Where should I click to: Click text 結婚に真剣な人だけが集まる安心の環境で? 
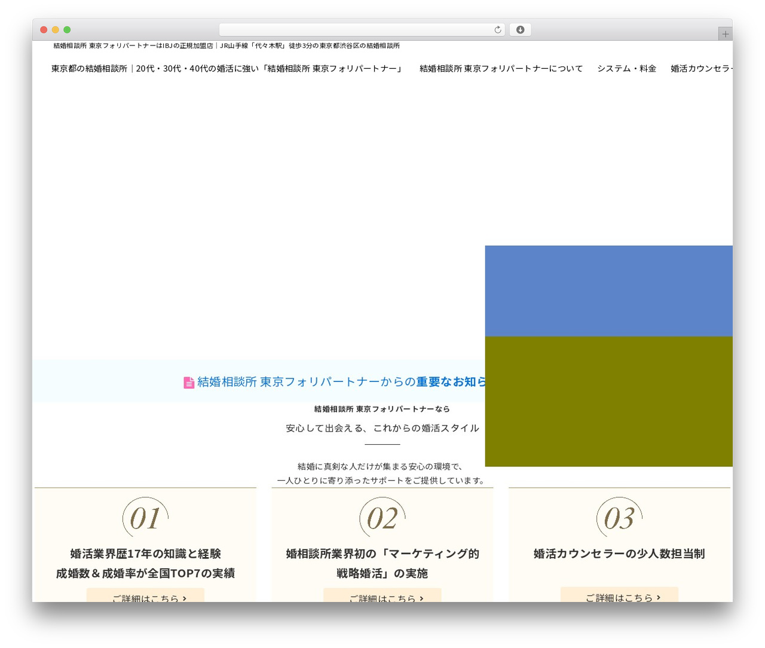(x=380, y=466)
